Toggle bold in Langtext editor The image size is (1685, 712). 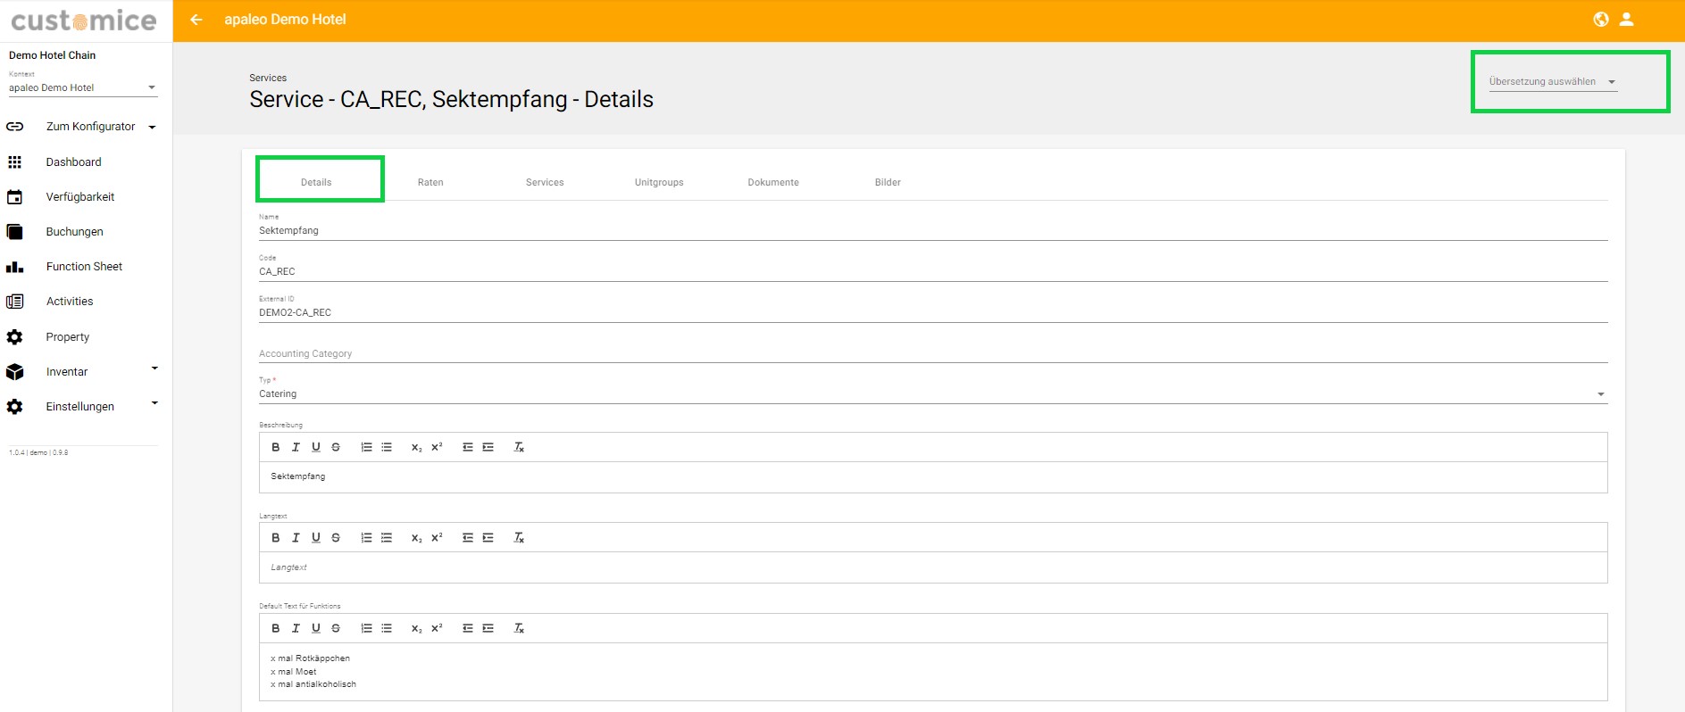275,537
